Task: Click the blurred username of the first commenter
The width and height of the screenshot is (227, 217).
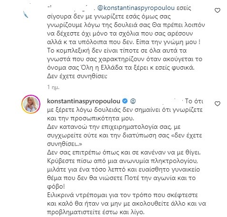Action: click(70, 8)
